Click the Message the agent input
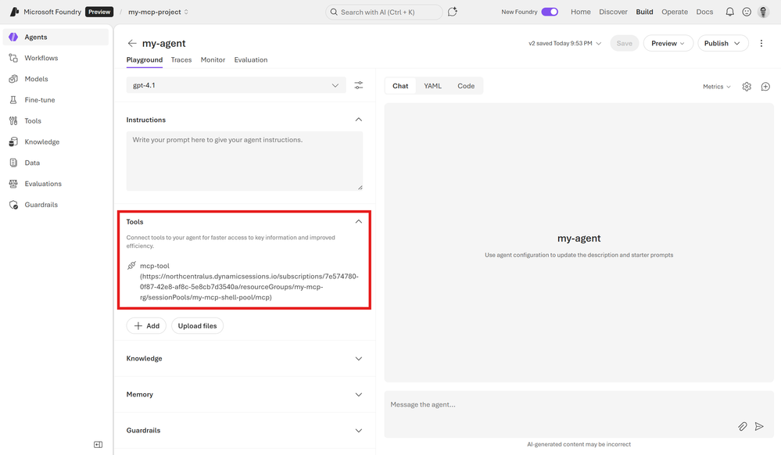Image resolution: width=781 pixels, height=455 pixels. click(579, 414)
